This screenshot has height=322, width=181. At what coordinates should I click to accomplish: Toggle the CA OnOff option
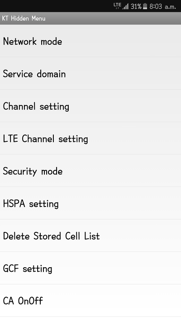(90, 300)
